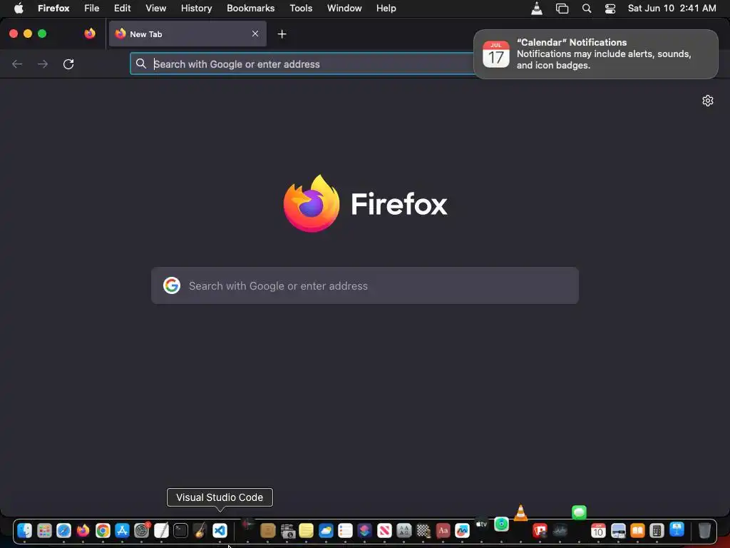
Task: Close the New Tab tab
Action: point(255,34)
